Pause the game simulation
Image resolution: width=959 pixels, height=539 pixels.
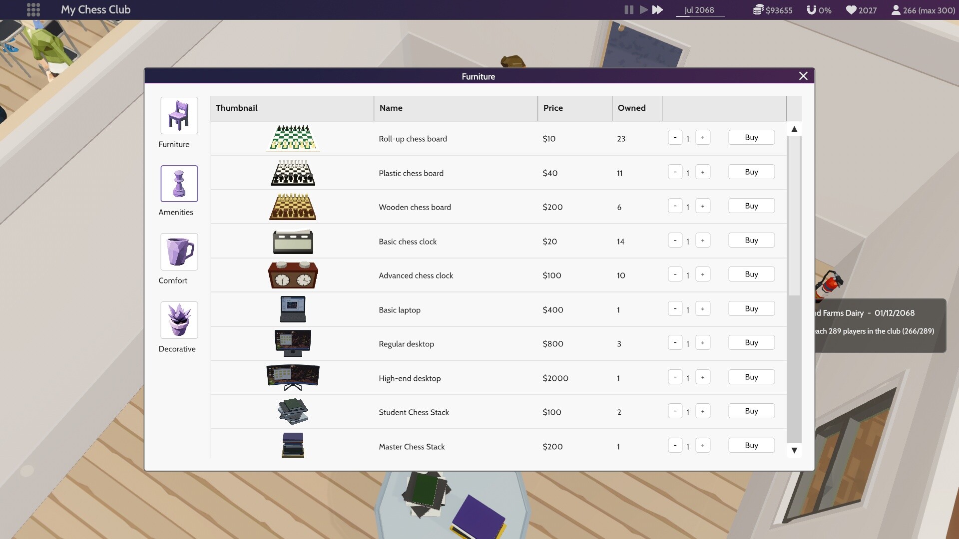point(628,9)
